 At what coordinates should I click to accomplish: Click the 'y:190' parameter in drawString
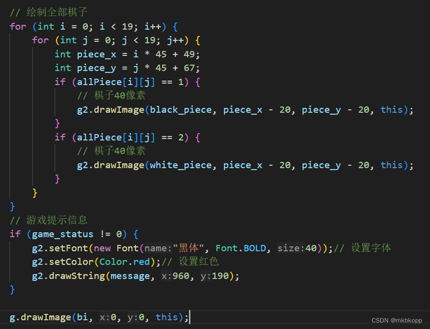pyautogui.click(x=215, y=276)
